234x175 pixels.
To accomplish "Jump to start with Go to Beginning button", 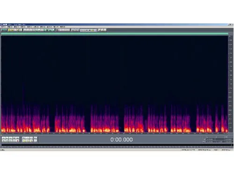I will pyautogui.click(x=3, y=141).
